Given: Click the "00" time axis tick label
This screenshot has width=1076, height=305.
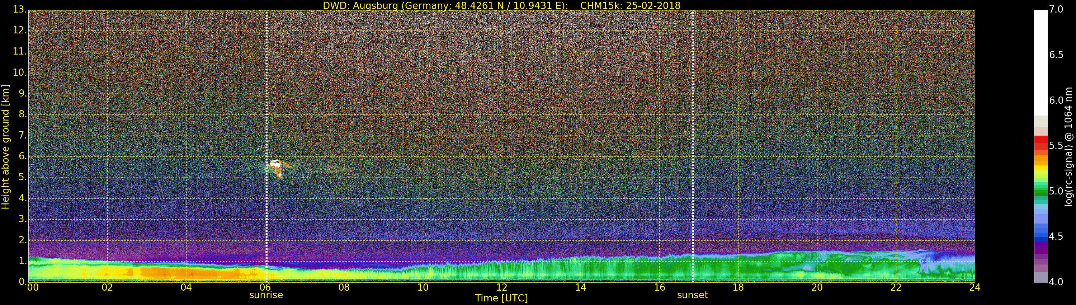Looking at the screenshot, I should (32, 287).
